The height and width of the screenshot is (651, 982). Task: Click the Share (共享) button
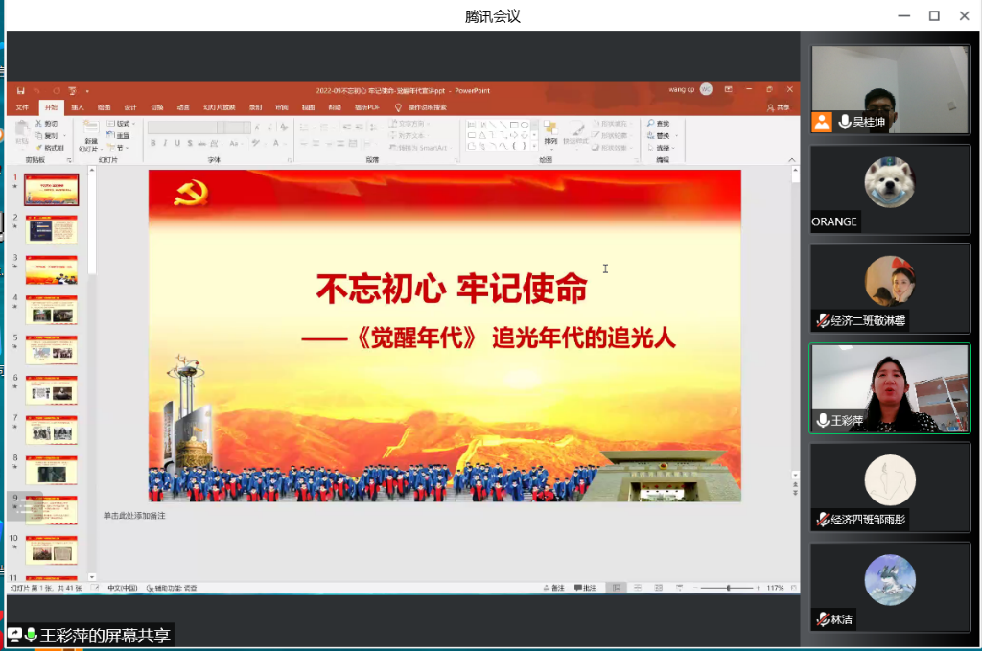(x=779, y=107)
